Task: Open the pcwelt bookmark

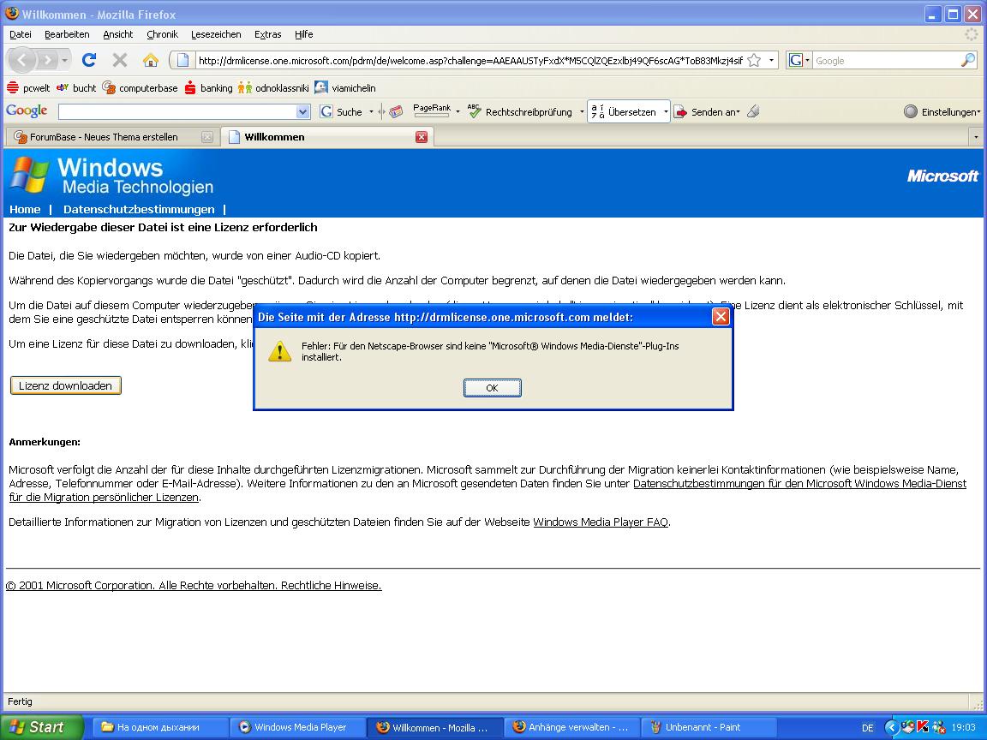Action: [28, 88]
